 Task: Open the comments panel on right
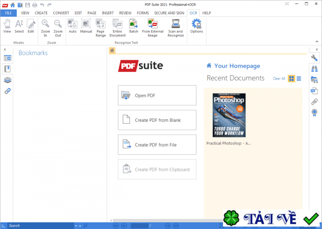click(314, 90)
